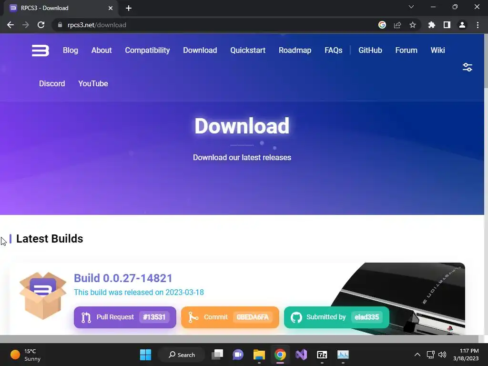Image resolution: width=488 pixels, height=366 pixels.
Task: Visit the GitHub link
Action: tap(370, 50)
